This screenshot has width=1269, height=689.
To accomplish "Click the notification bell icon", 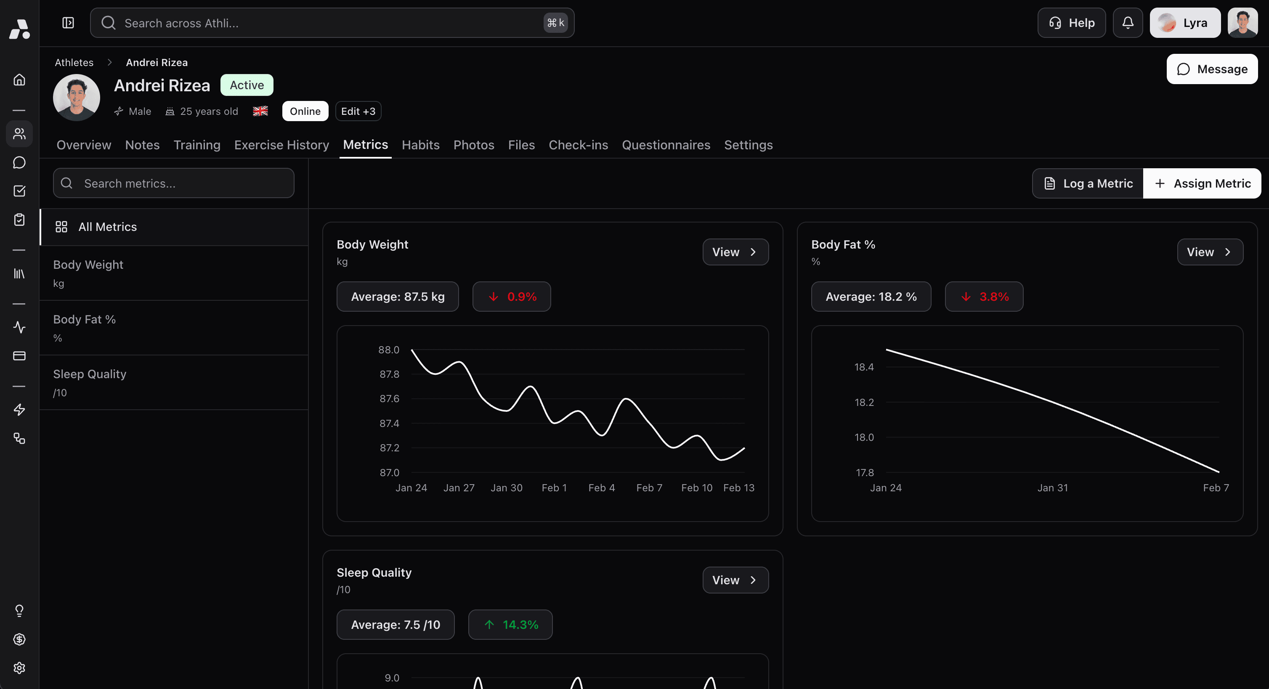I will pyautogui.click(x=1128, y=23).
